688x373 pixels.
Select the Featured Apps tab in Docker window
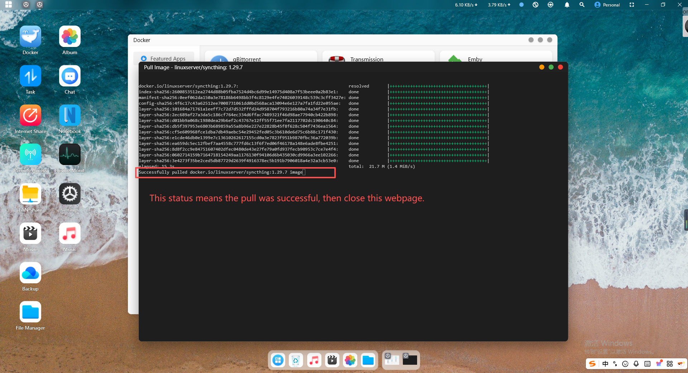(x=164, y=58)
